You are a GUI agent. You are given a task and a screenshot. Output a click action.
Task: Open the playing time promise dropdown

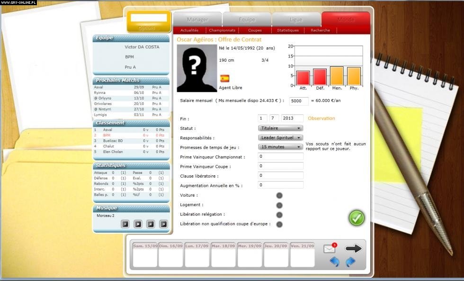coord(280,147)
